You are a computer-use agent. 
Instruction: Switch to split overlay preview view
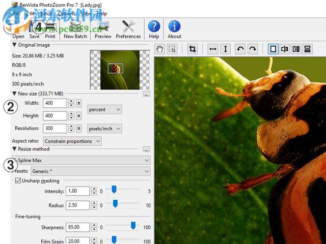[284, 49]
